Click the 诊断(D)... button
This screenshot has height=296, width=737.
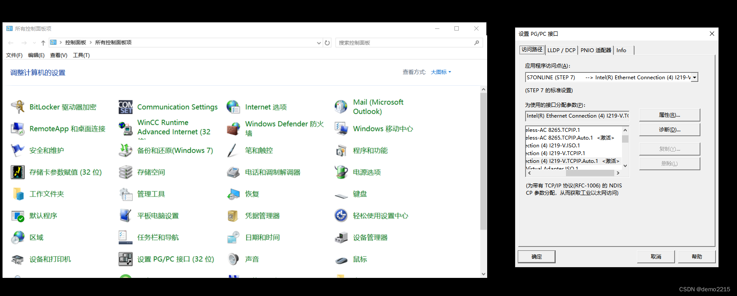pyautogui.click(x=669, y=130)
